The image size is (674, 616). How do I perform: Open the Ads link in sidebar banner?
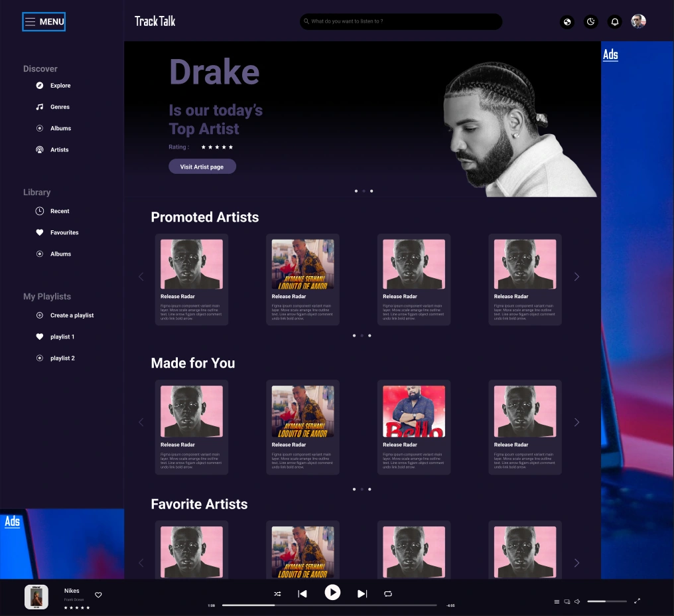[x=12, y=521]
